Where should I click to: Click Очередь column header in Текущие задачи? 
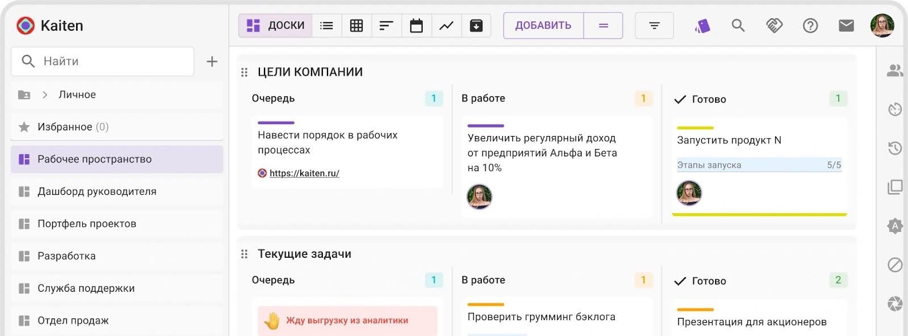[273, 280]
